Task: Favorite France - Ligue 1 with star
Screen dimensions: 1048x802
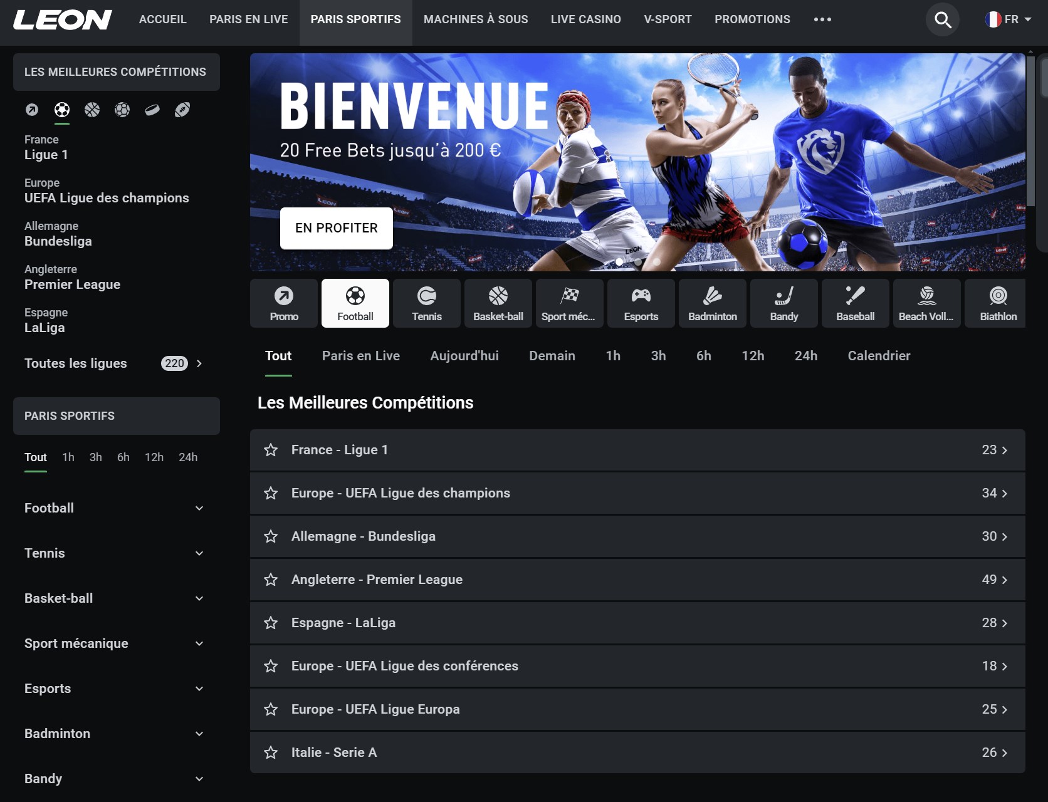Action: coord(271,450)
